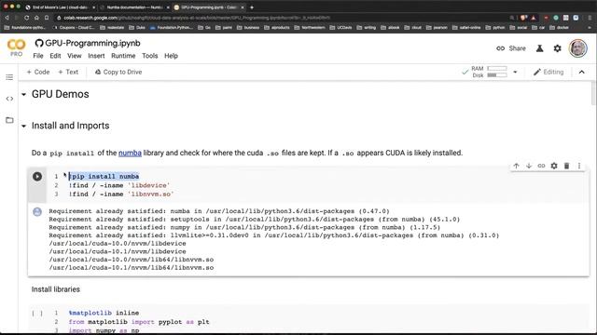
Task: Click the page vertical scrollbar
Action: (593, 93)
